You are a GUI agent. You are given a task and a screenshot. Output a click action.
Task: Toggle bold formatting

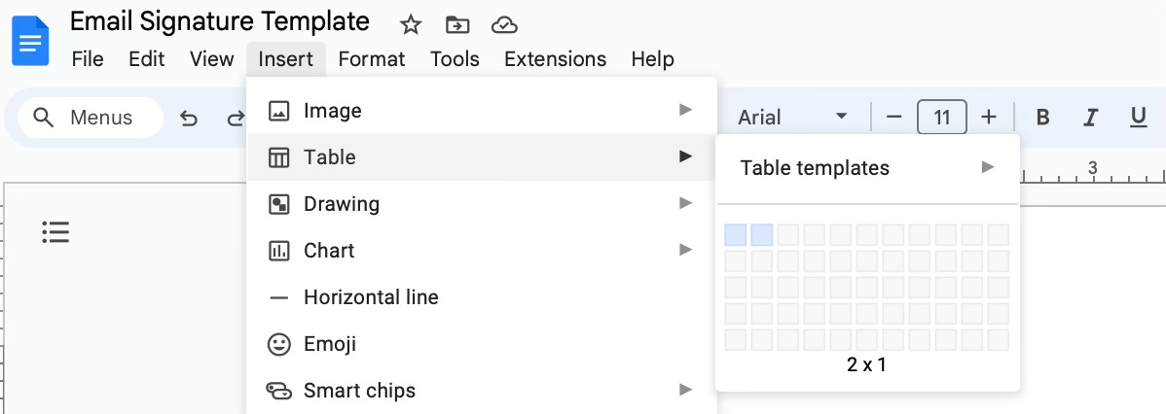pyautogui.click(x=1042, y=118)
